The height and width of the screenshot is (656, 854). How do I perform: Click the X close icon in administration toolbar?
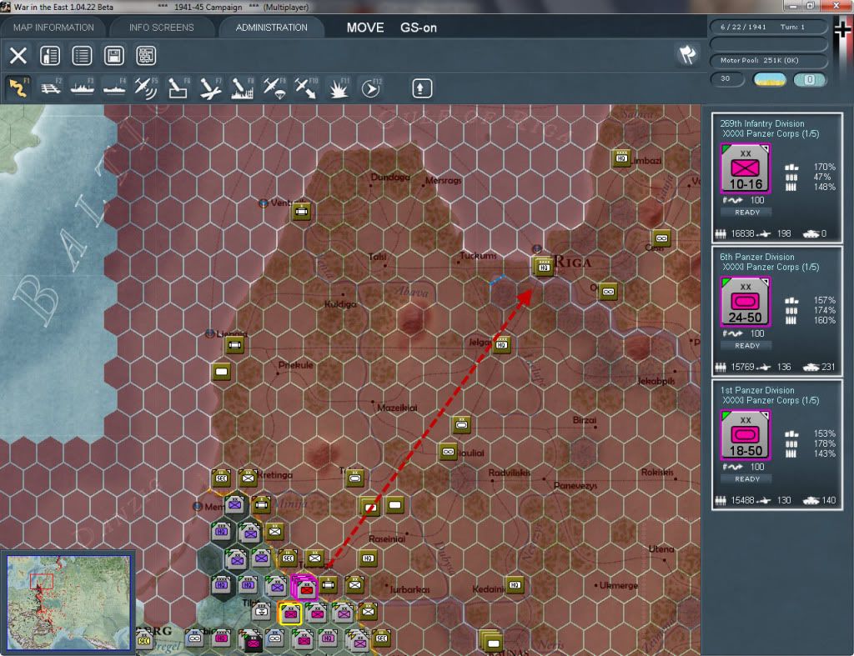18,56
